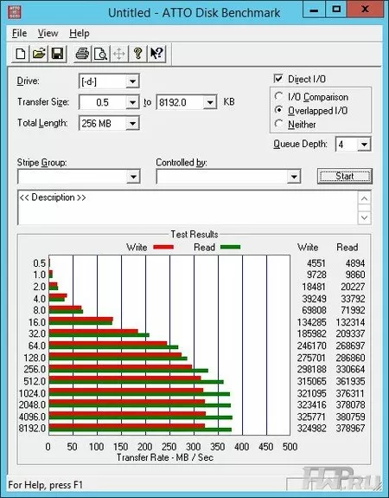Click the write value 324982

click(x=312, y=428)
